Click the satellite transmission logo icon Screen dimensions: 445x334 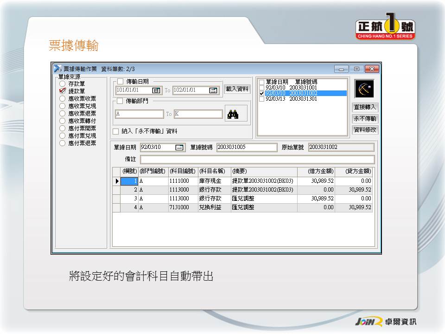point(364,88)
